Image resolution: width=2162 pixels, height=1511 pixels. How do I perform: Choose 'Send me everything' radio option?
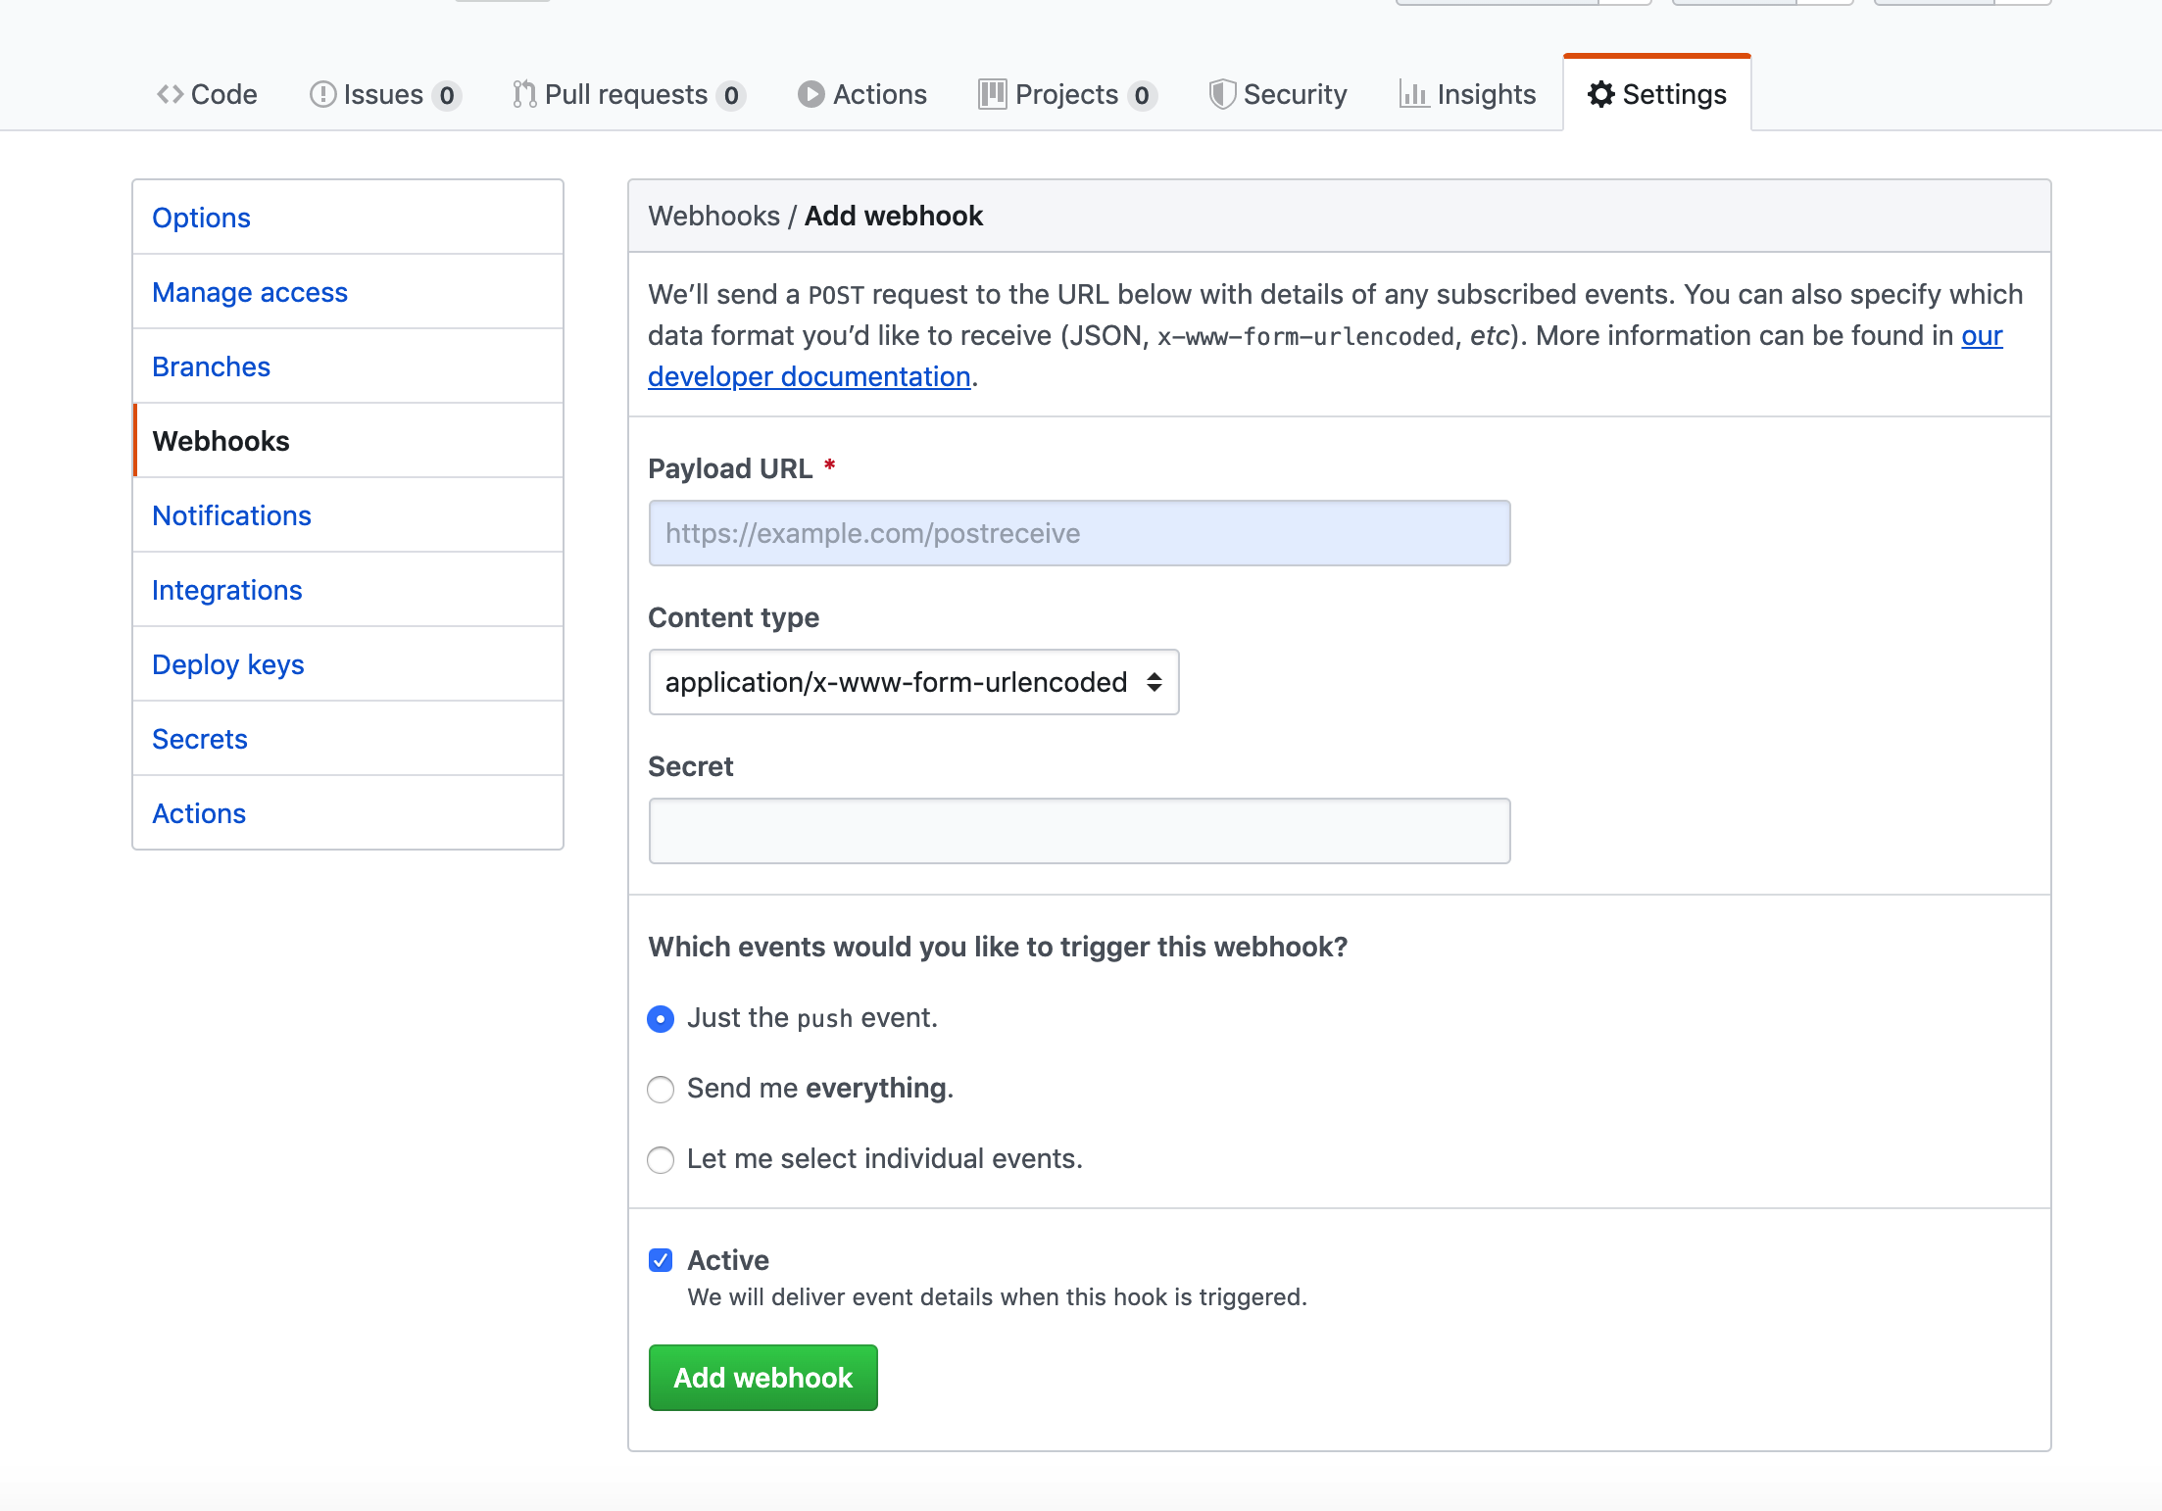coord(661,1090)
